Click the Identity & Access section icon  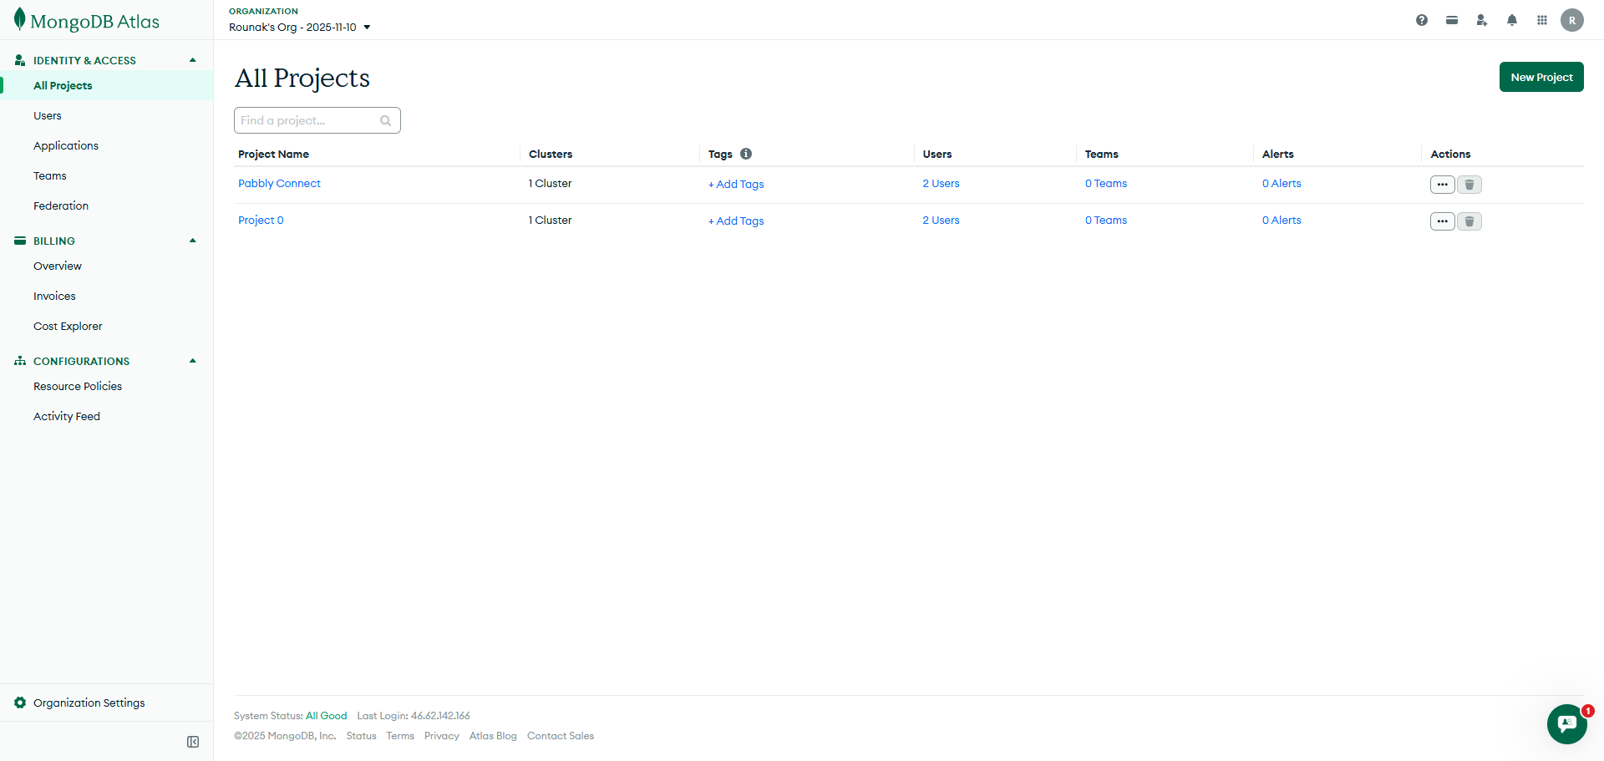click(20, 60)
